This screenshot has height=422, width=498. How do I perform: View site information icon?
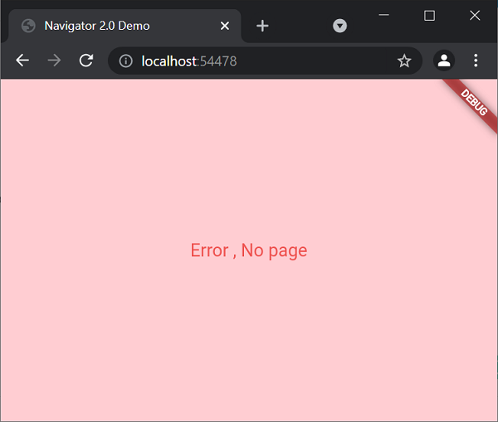click(x=126, y=61)
